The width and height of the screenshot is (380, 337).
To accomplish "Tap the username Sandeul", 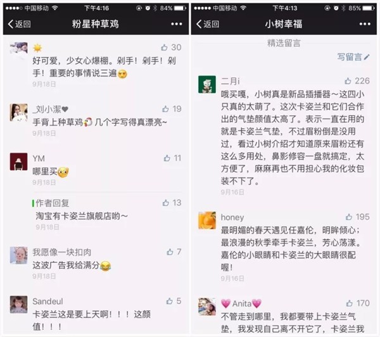I will (x=47, y=302).
